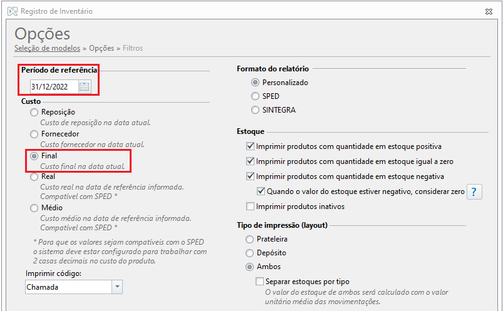The height and width of the screenshot is (311, 503).
Task: Click the blue question mark help icon
Action: 474,191
